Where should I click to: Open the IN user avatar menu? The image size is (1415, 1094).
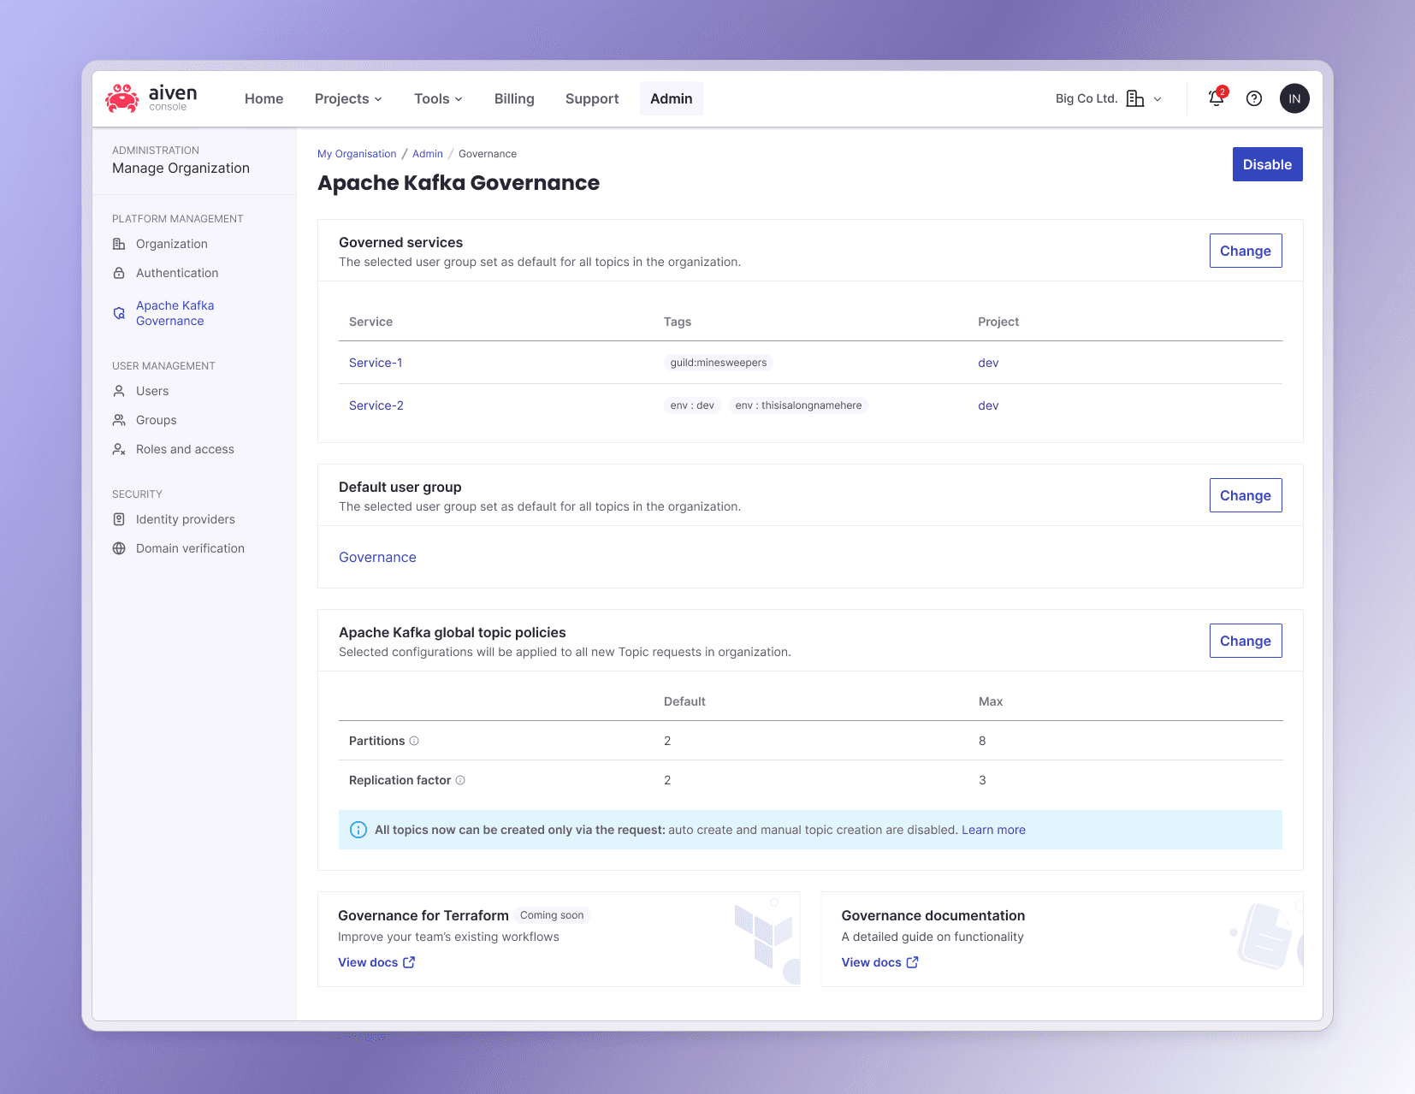click(1294, 98)
